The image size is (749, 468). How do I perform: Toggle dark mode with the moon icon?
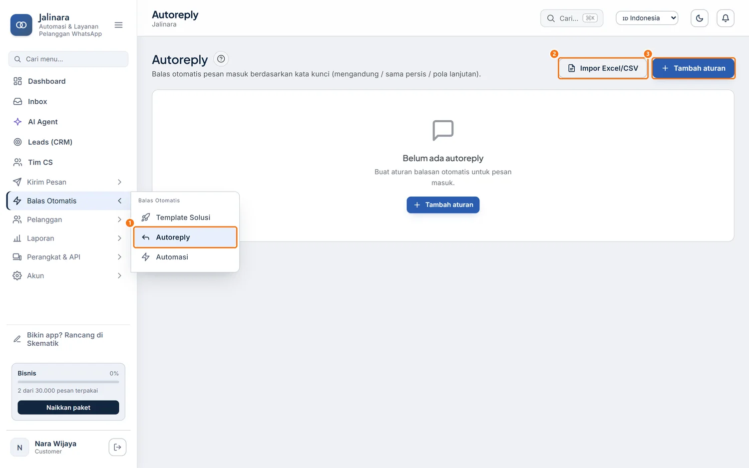pos(700,18)
